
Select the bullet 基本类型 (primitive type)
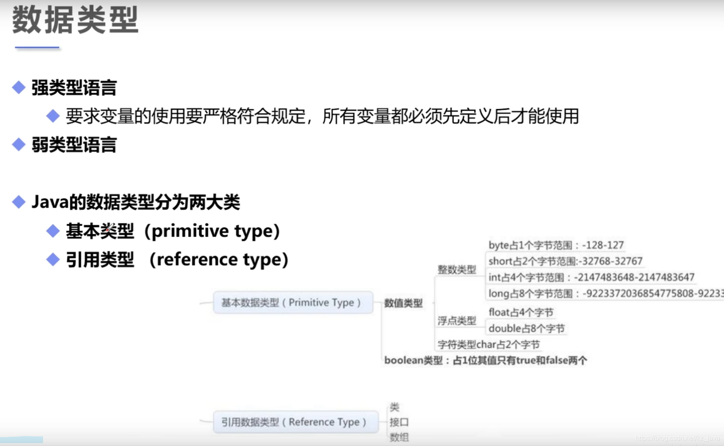173,231
